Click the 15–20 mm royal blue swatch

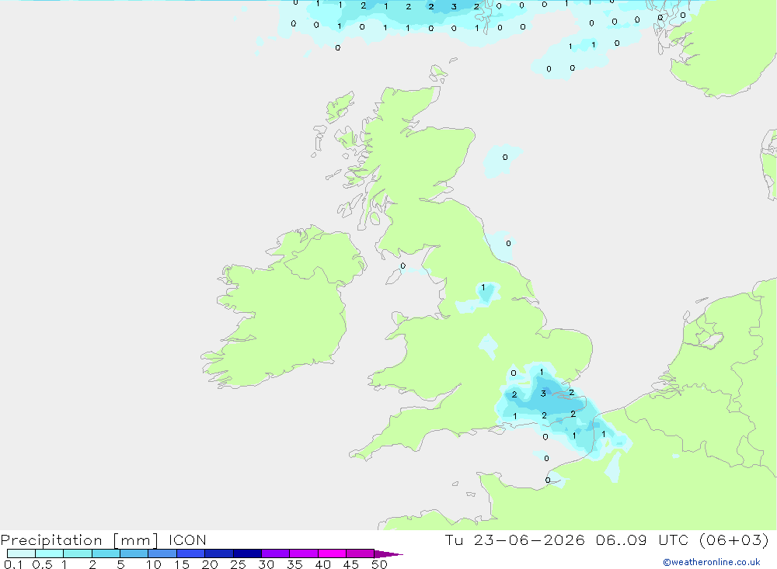pyautogui.click(x=190, y=553)
